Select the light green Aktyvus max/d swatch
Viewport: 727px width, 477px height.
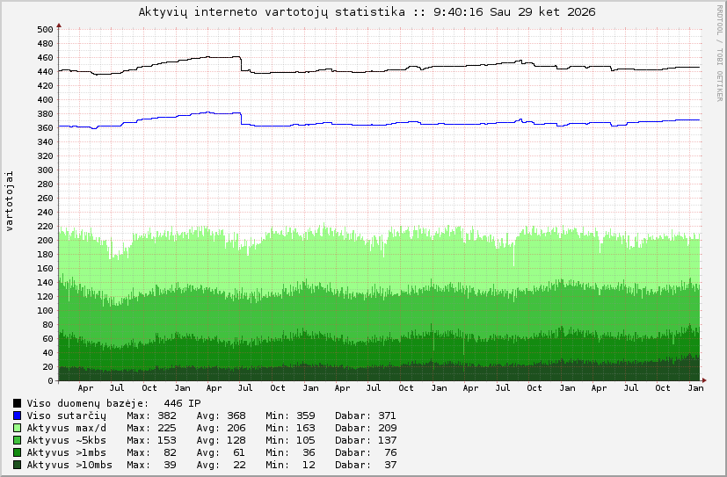coord(18,428)
